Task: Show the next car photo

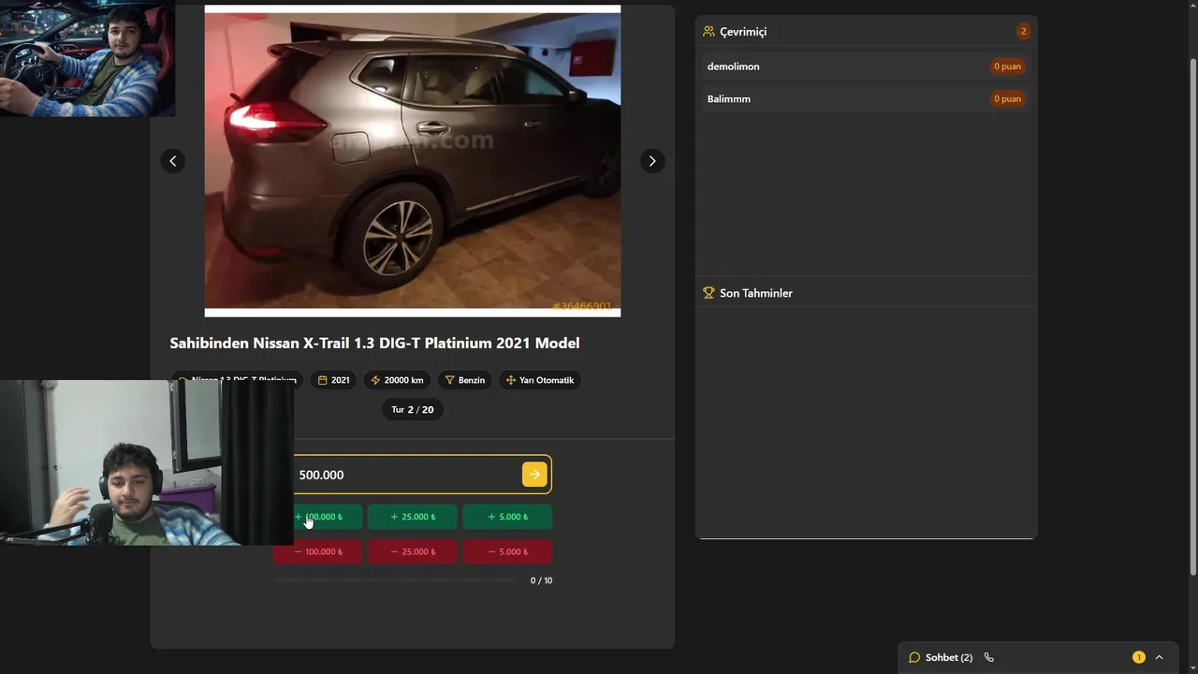Action: pyautogui.click(x=652, y=161)
